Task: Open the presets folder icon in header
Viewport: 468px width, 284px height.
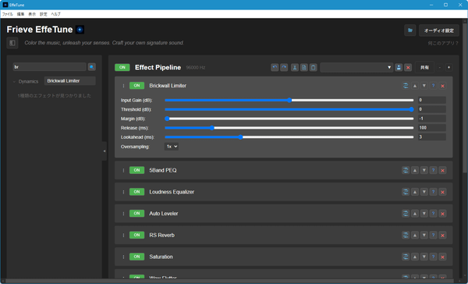Action: coord(410,30)
